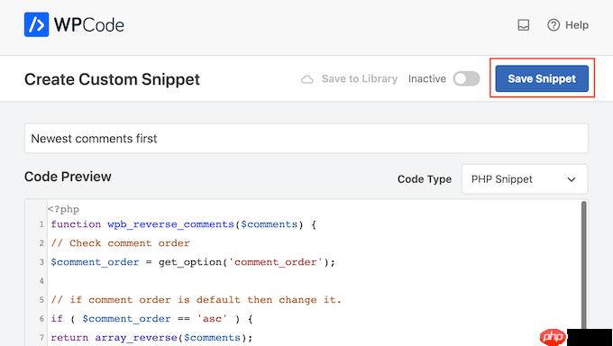Click the Help question mark icon

click(x=554, y=25)
